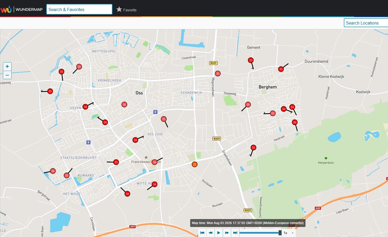Select station marker 34 beside USSEN label
Viewport: 388px width, 237px height.
pos(85,107)
